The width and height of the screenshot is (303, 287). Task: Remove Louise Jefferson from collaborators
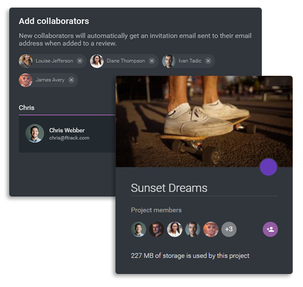[80, 61]
